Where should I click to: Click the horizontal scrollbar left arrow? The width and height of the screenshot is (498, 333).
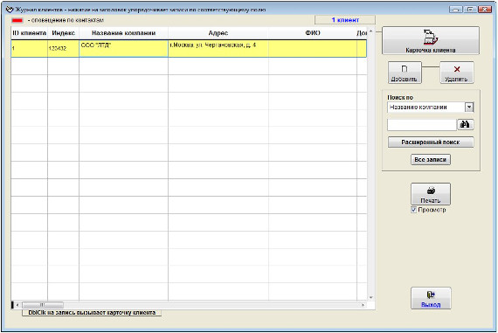tap(17, 305)
